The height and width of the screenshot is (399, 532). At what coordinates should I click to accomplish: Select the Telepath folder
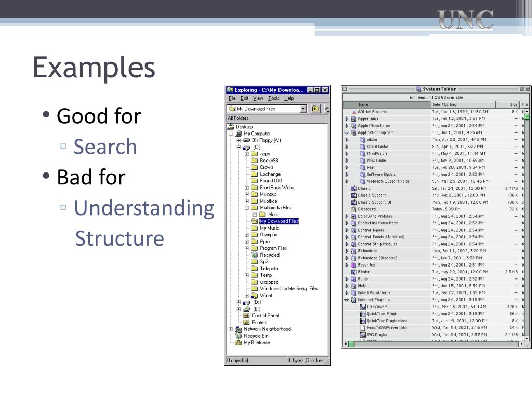click(269, 269)
